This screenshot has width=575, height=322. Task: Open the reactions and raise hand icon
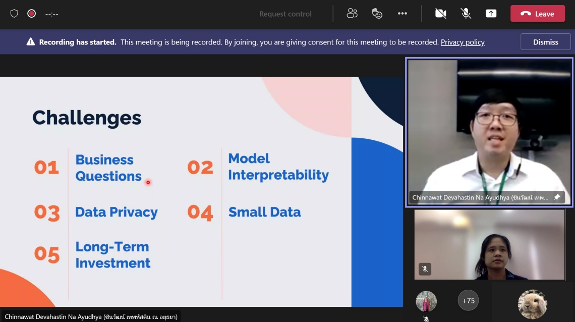coord(377,14)
